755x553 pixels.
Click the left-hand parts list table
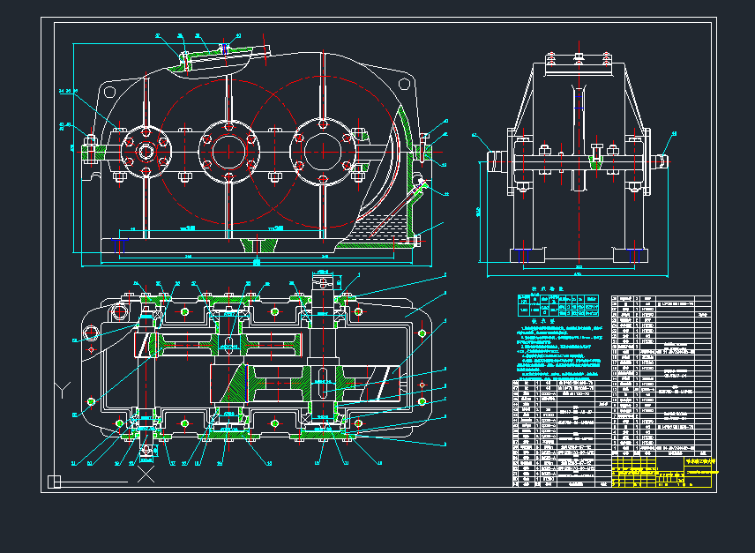(560, 432)
